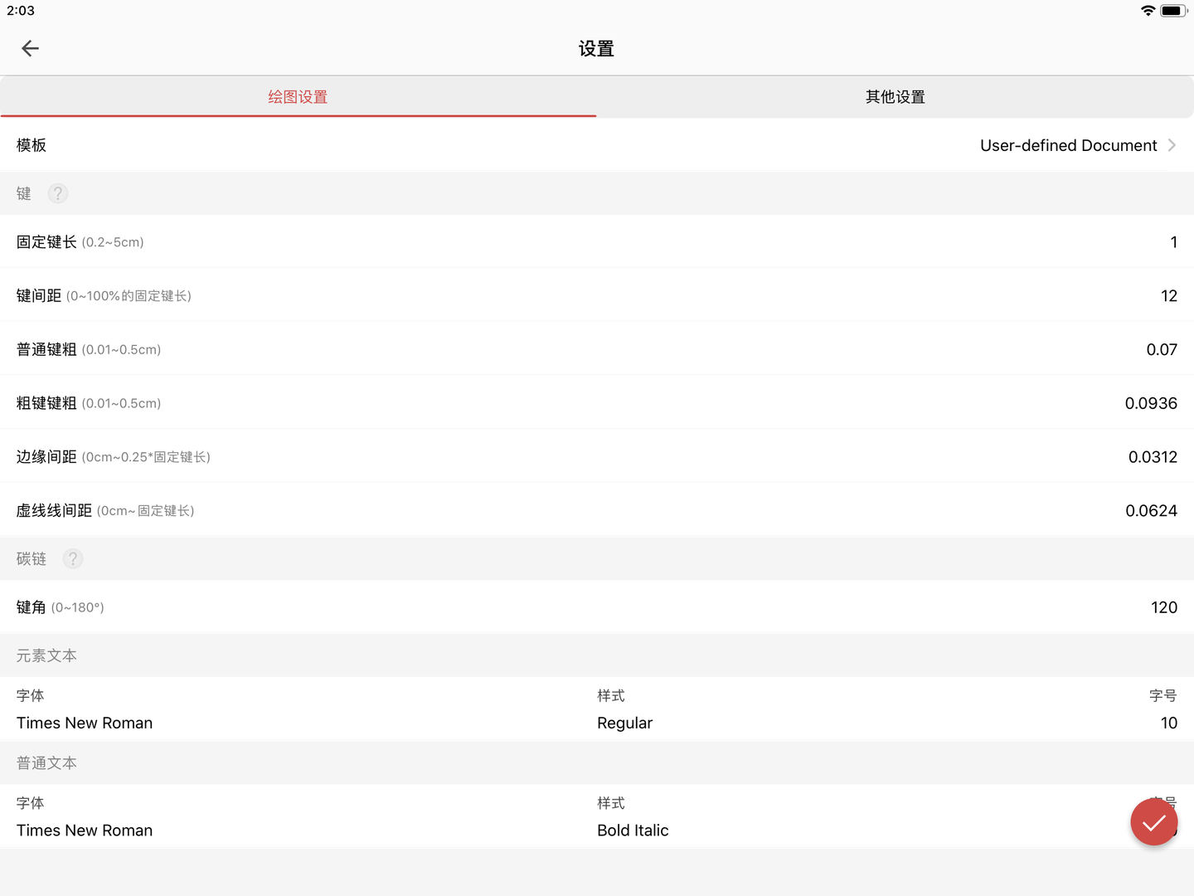The height and width of the screenshot is (896, 1194).
Task: Click the chevron next to User-defined Document
Action: coord(1172,145)
